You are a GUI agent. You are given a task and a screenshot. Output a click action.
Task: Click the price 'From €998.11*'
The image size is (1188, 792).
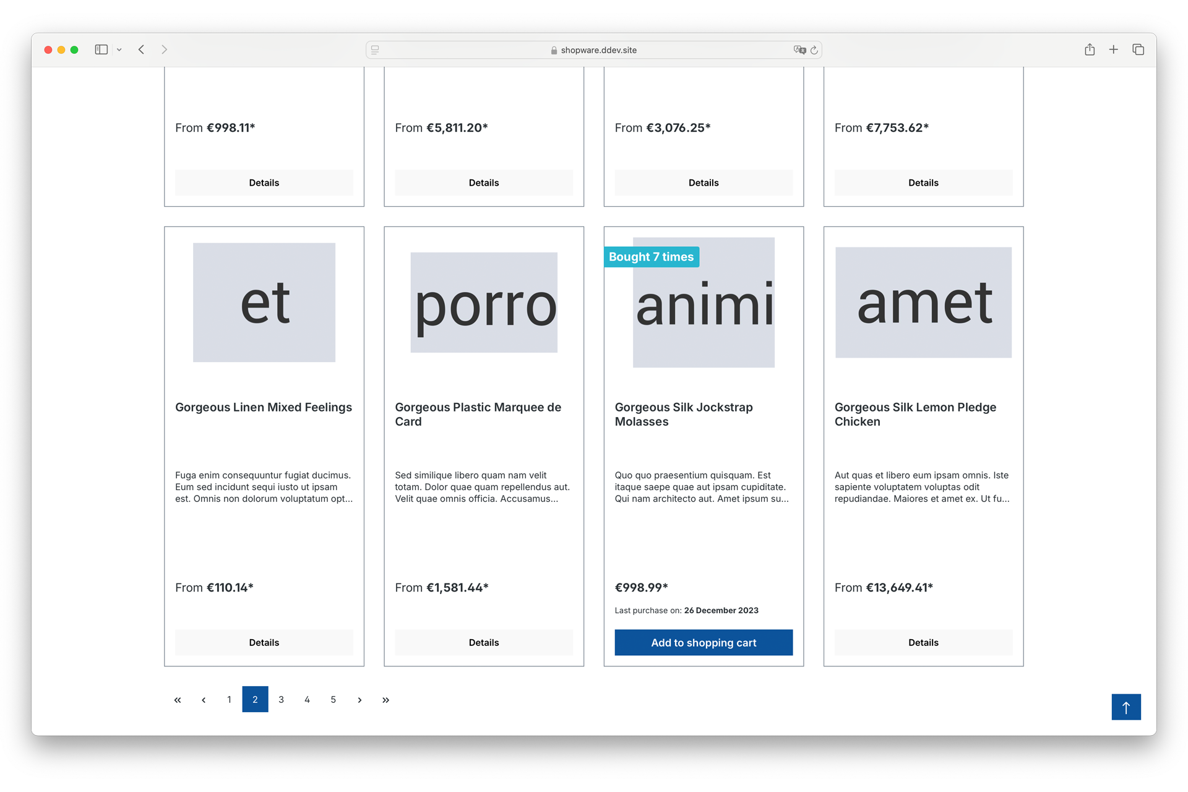(x=215, y=127)
